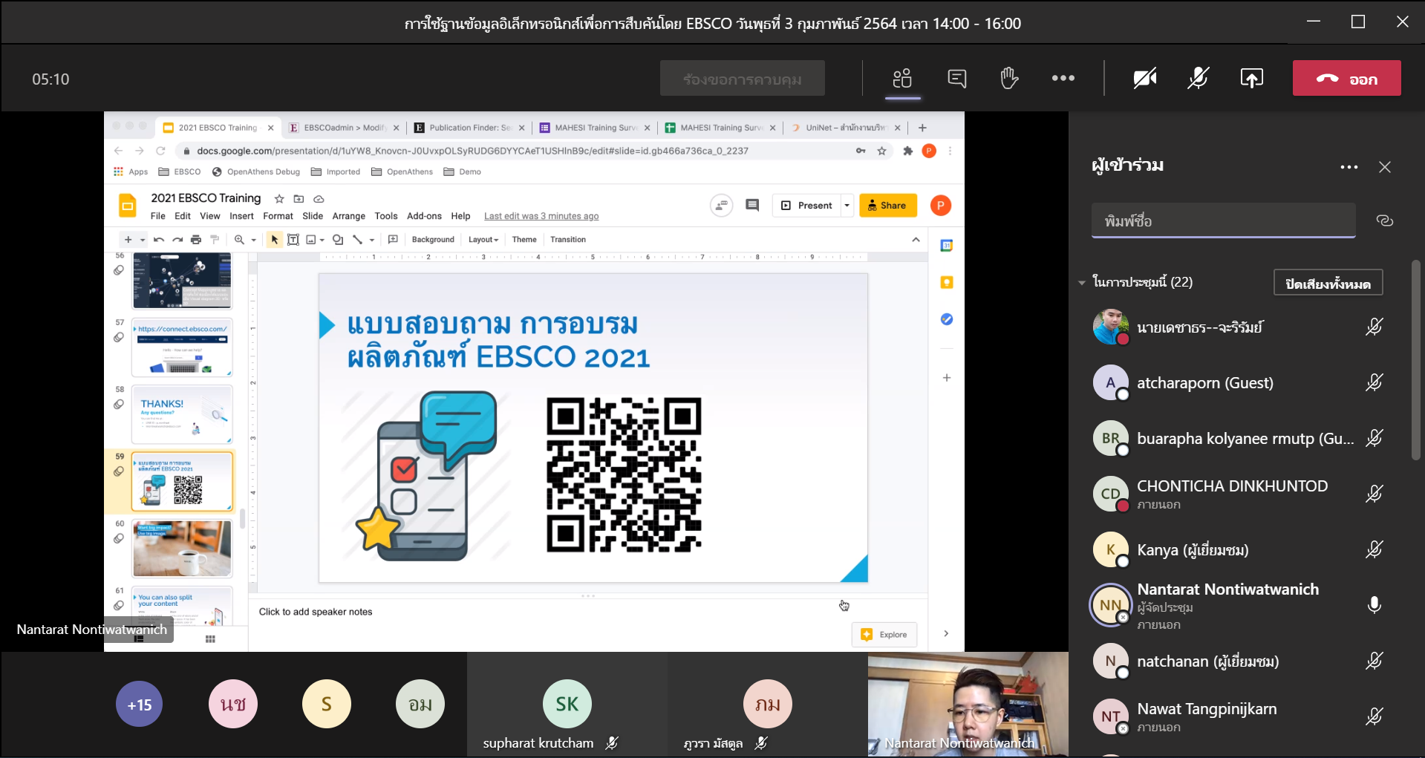This screenshot has width=1425, height=758.
Task: Expand overflow of +15 more participants
Action: [x=139, y=705]
